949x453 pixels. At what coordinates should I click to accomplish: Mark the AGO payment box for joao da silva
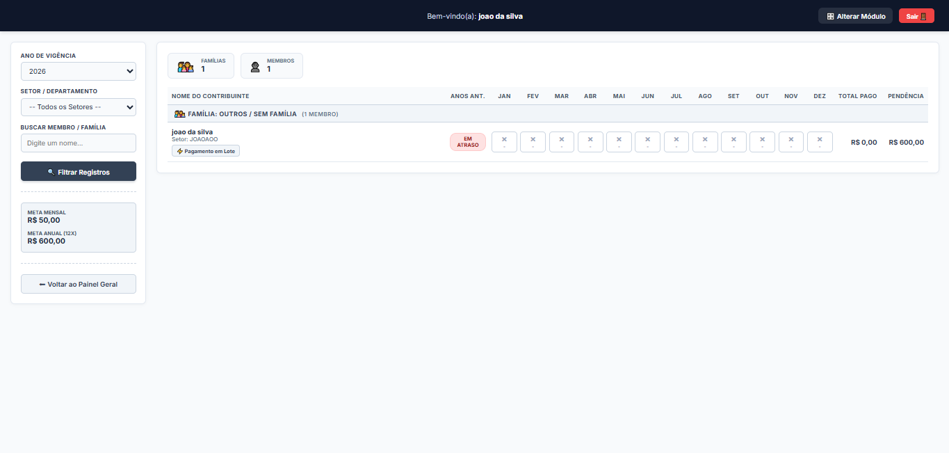click(x=705, y=142)
